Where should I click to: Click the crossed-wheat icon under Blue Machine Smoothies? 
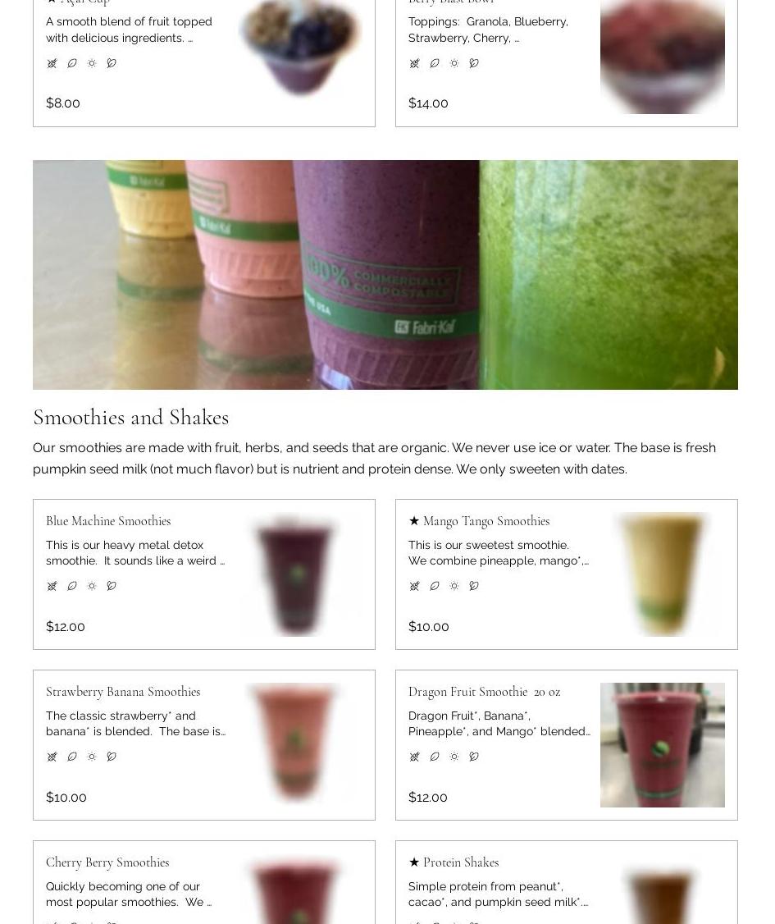(52, 586)
